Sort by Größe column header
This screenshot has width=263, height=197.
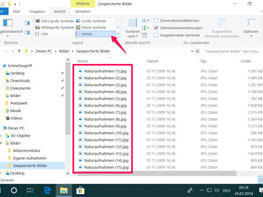[246, 61]
